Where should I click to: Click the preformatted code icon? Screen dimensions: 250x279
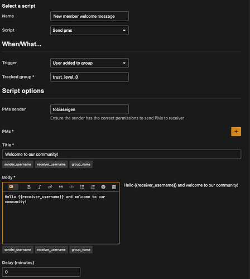(x=71, y=187)
